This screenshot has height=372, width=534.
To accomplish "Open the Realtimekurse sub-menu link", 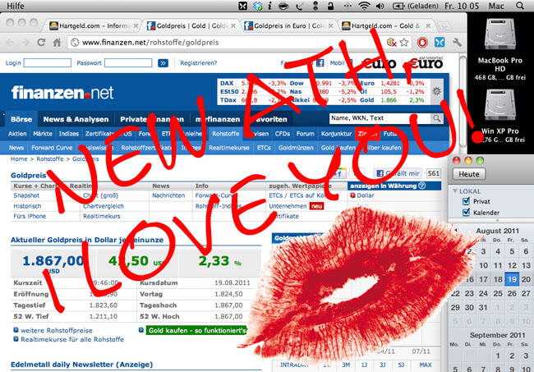I will pos(229,148).
